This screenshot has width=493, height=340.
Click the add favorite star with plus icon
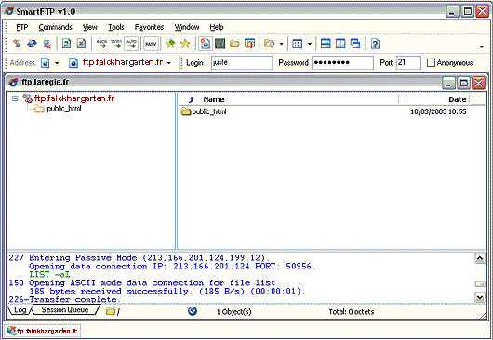170,44
